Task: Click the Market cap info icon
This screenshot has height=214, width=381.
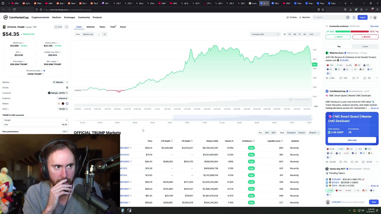Action: tap(24, 43)
